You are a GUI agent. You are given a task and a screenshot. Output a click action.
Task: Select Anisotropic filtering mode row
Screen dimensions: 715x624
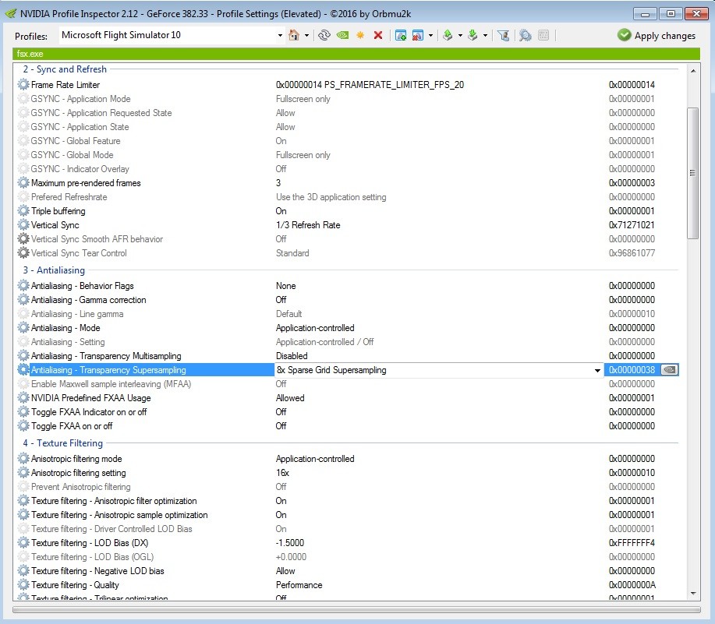click(348, 459)
